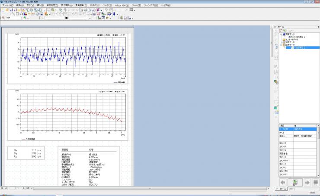Click the black line color swatch
This screenshot has width=320, height=196.
click(66, 18)
